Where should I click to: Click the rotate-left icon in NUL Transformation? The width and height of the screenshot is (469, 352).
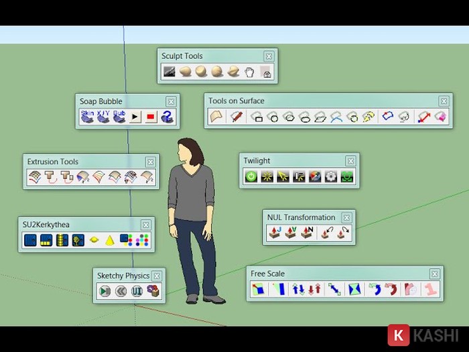click(327, 233)
